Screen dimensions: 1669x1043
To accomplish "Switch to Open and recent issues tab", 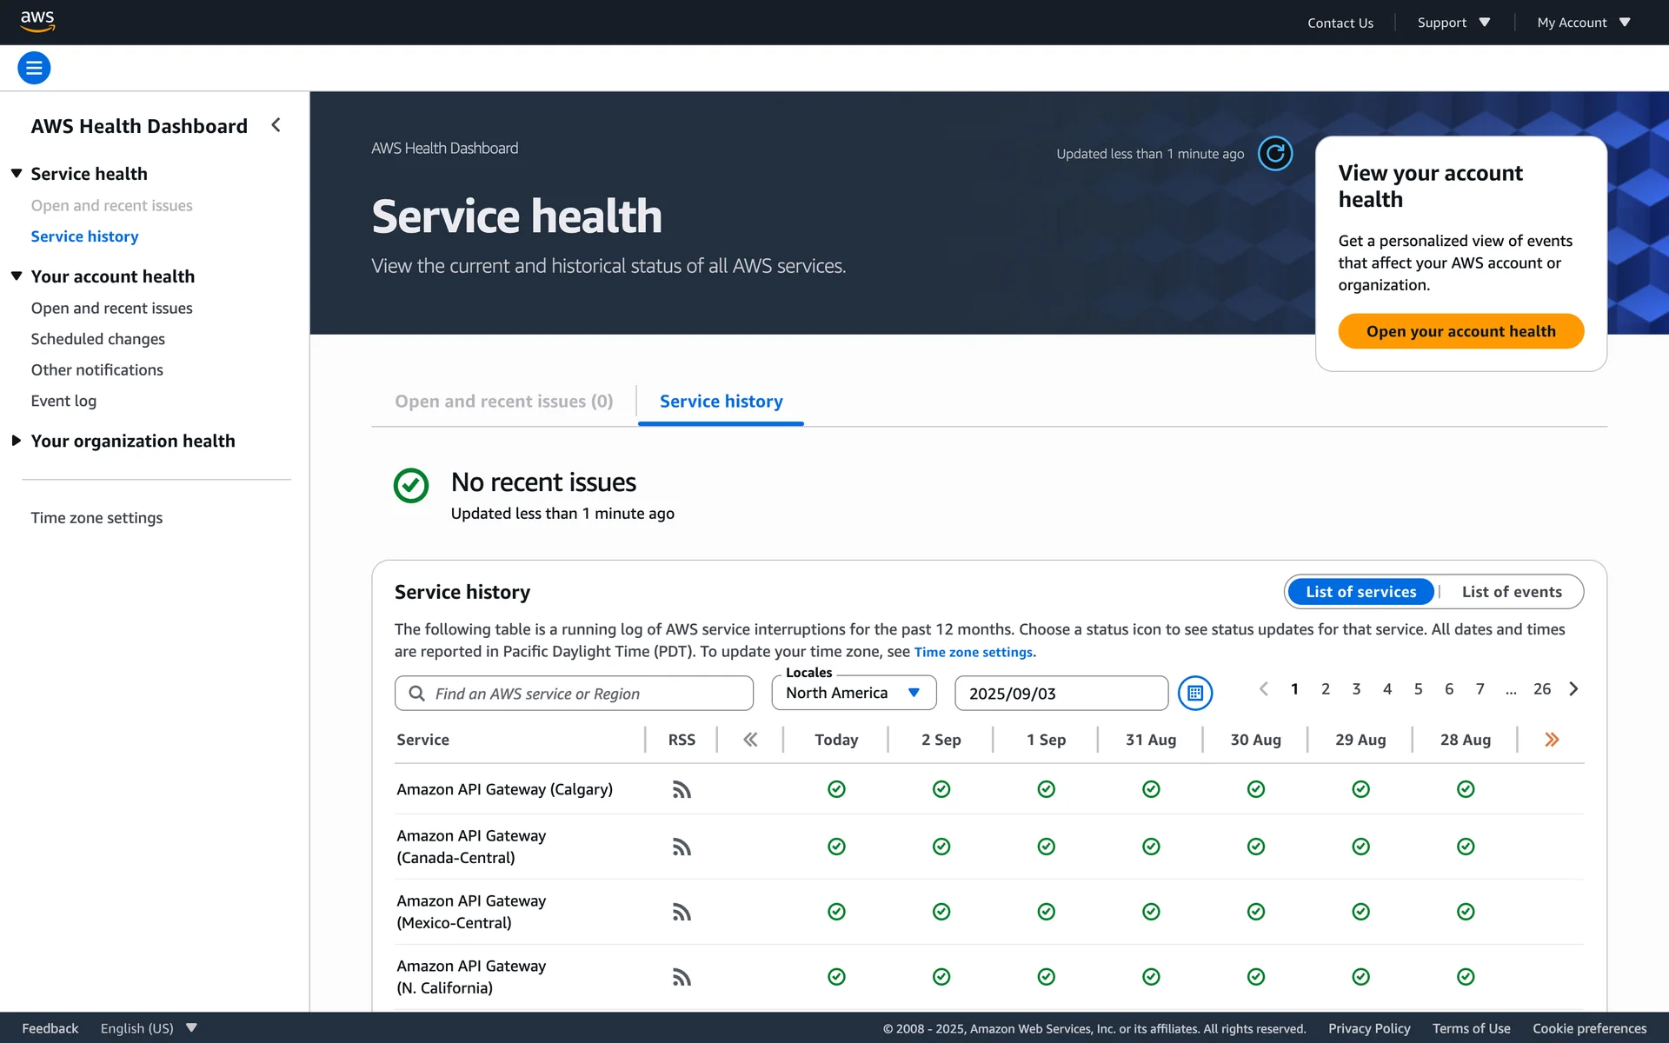I will (503, 402).
